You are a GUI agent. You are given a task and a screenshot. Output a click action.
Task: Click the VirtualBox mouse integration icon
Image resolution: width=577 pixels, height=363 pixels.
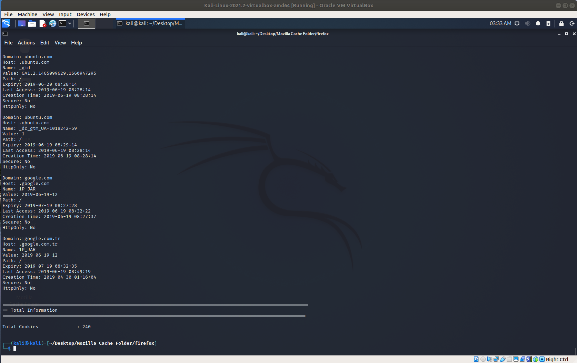536,359
